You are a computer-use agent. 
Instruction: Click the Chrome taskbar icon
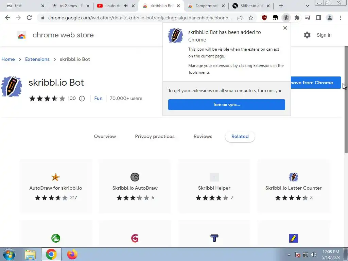tap(51, 255)
